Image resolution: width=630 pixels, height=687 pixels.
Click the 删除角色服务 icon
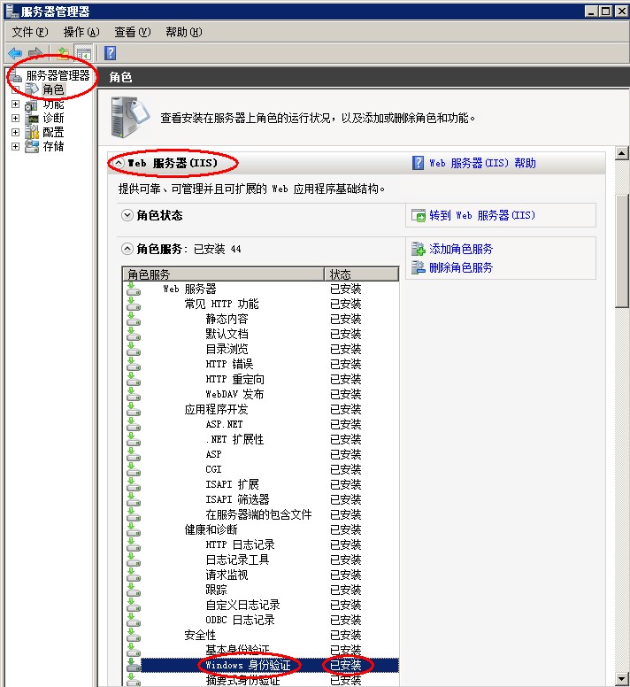(419, 267)
